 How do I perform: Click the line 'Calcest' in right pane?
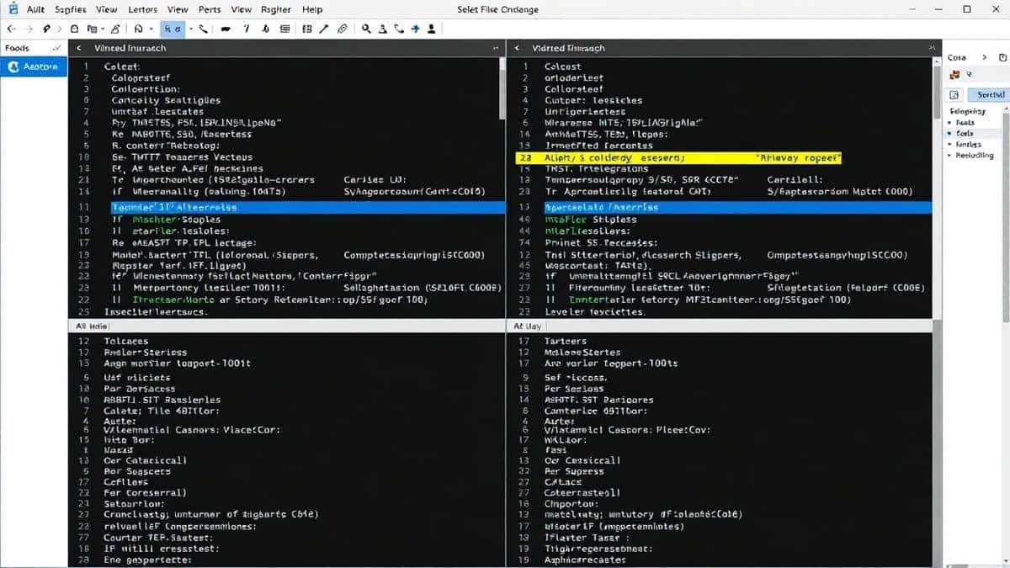pyautogui.click(x=562, y=66)
